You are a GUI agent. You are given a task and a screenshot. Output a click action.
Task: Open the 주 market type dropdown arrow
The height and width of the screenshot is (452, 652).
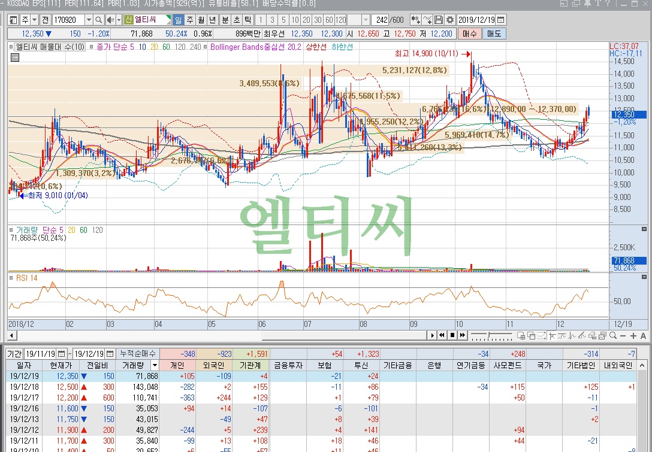[35, 20]
